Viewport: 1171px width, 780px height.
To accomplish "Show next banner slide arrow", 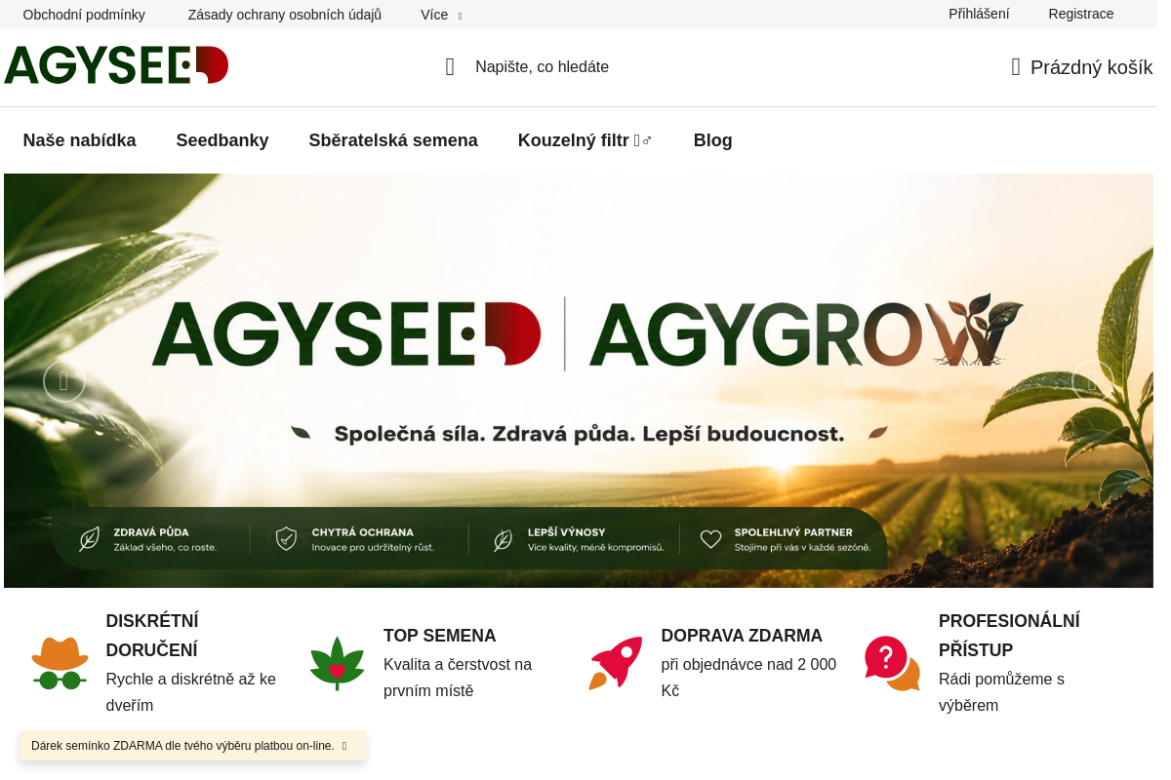I will point(1093,381).
